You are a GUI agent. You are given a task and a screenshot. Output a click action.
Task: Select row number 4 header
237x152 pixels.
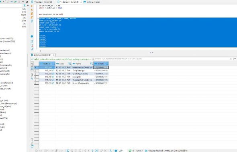[x=37, y=77]
